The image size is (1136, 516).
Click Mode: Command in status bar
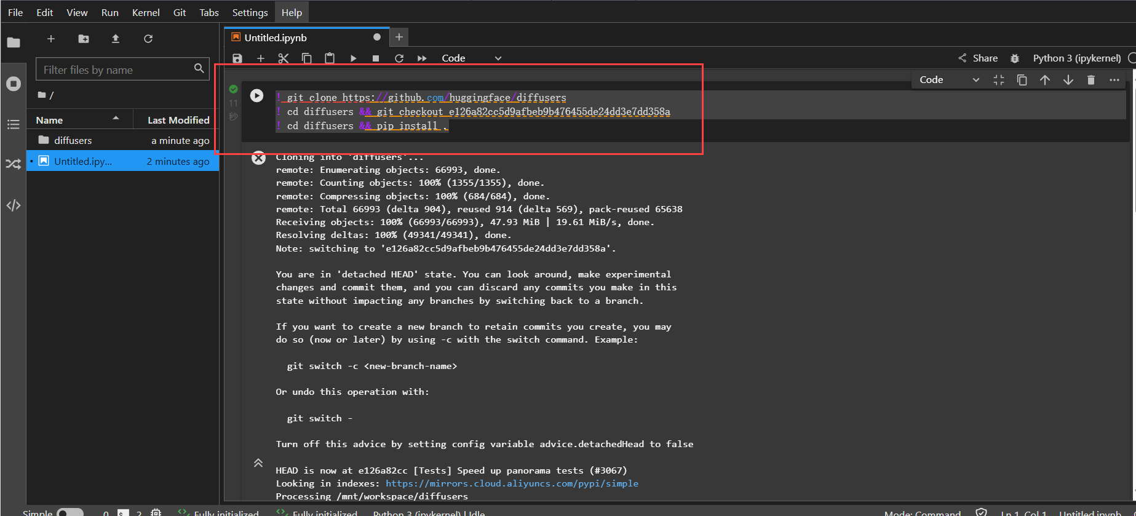coord(923,512)
